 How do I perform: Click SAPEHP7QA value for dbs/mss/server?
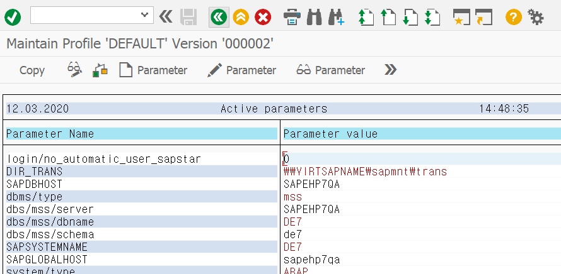(311, 209)
